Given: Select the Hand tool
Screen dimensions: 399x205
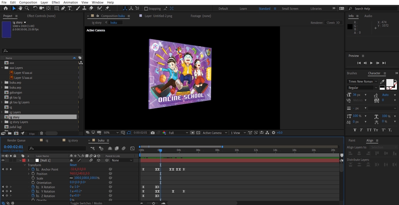Looking at the screenshot, I should click(x=20, y=8).
